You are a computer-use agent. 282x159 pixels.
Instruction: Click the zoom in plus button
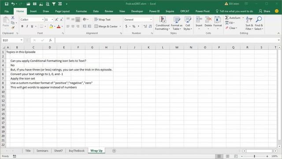pos(267,156)
